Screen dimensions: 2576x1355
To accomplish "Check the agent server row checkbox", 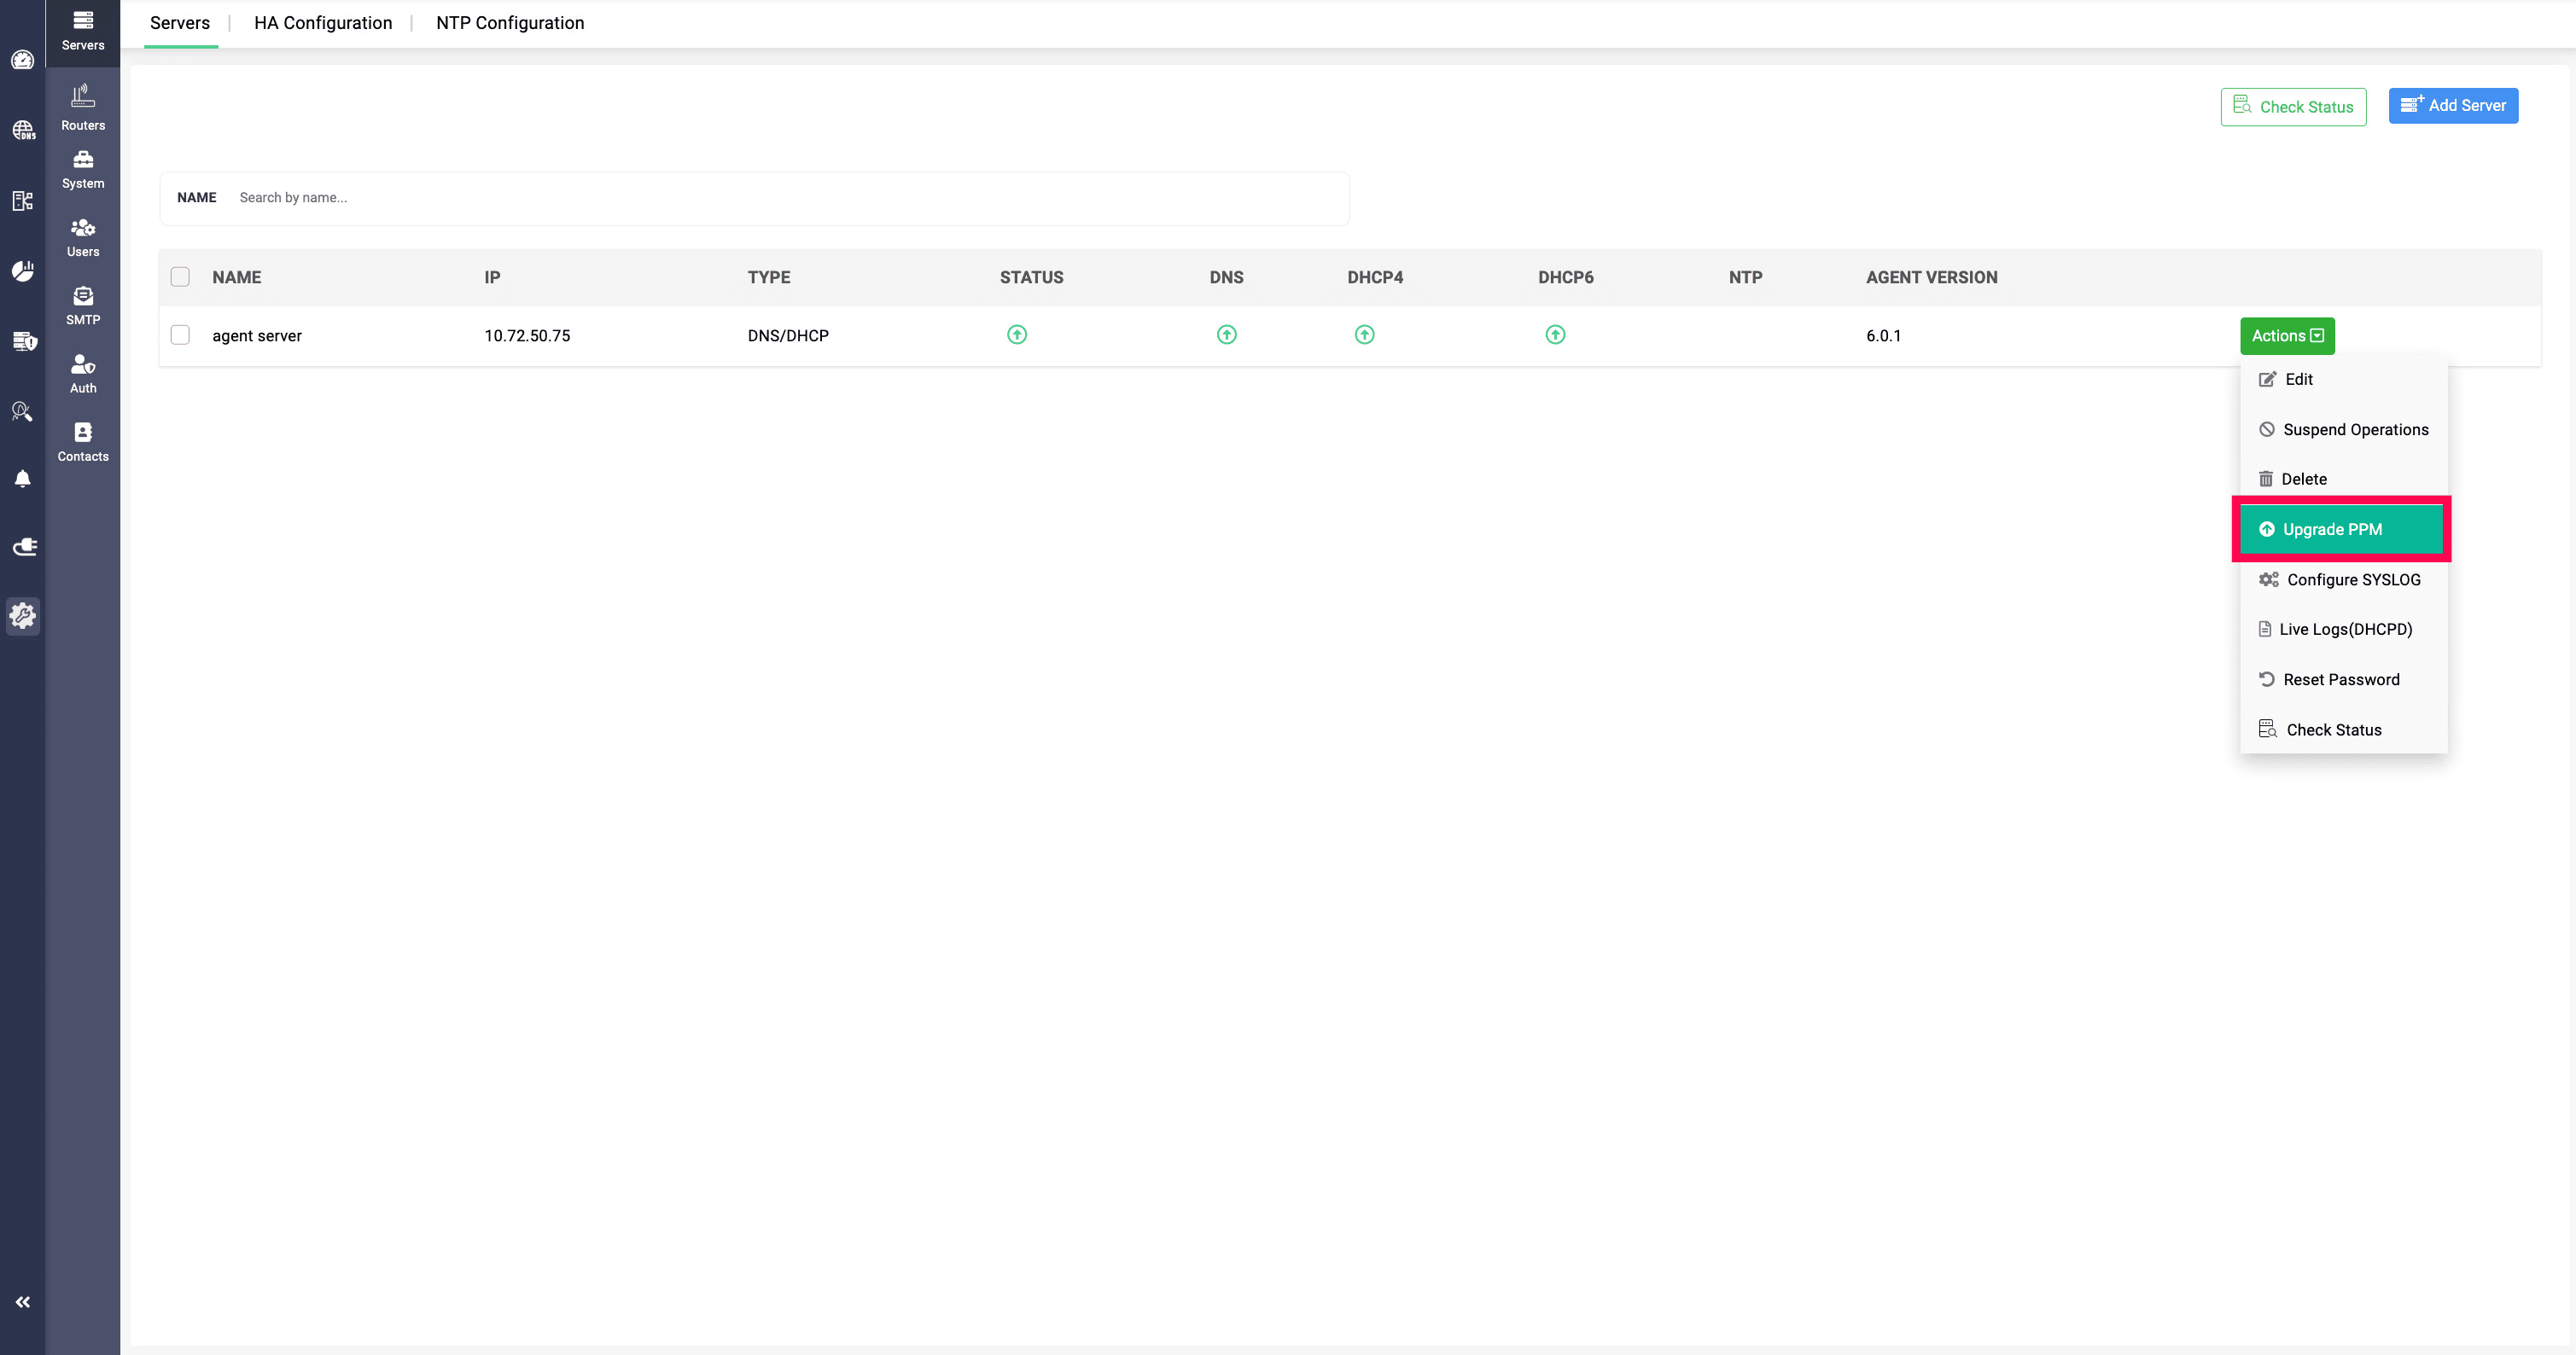I will (180, 335).
